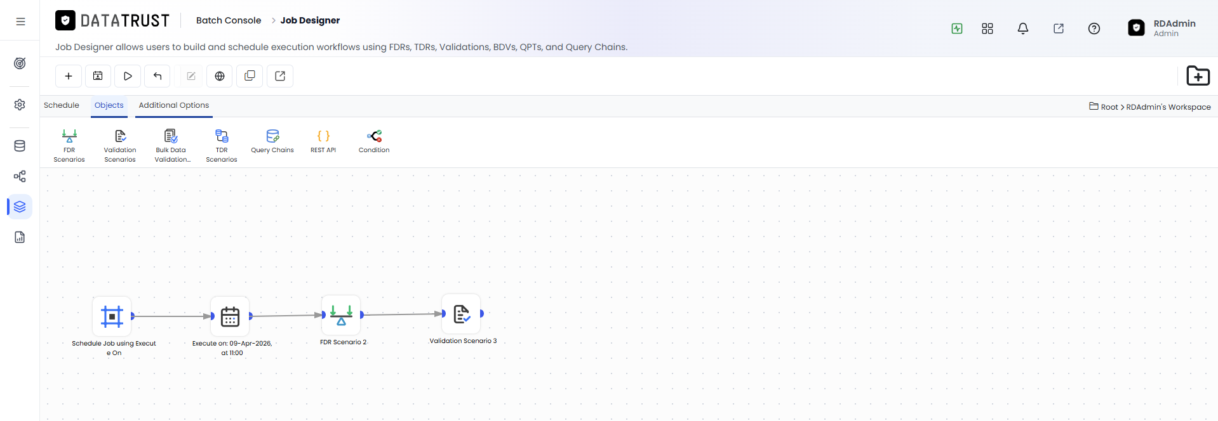Click the globe icon in toolbar

[x=220, y=76]
